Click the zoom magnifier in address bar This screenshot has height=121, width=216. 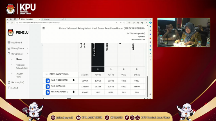point(117,22)
